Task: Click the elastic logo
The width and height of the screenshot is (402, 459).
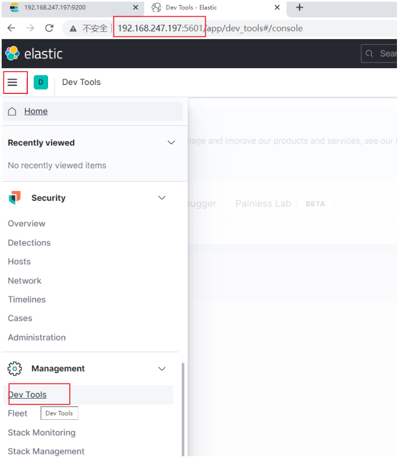Action: (34, 54)
